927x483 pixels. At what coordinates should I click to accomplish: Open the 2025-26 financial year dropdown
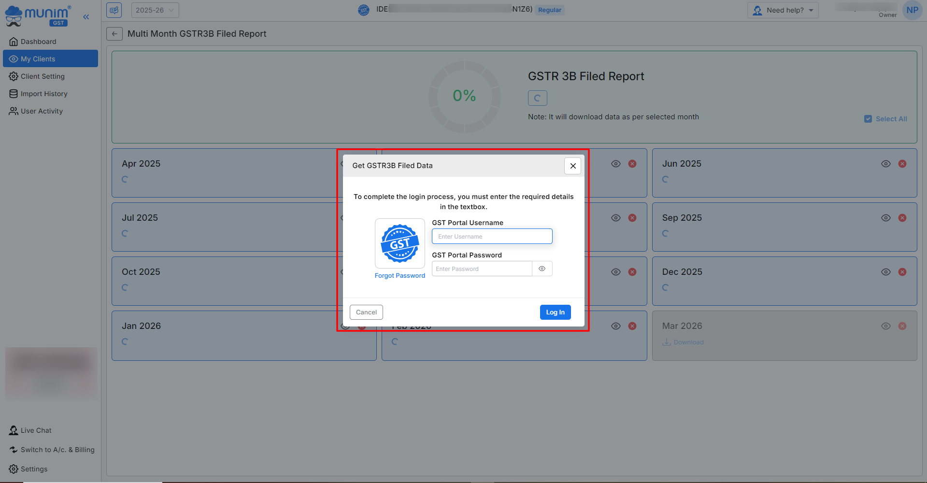tap(155, 10)
